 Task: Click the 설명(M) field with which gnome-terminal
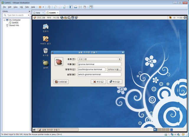pos(100,75)
